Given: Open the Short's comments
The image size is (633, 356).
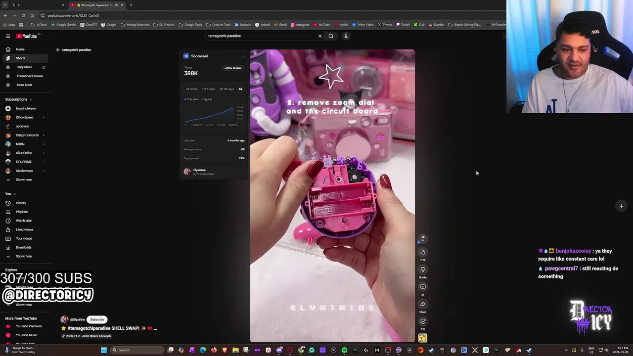Looking at the screenshot, I should click(423, 287).
